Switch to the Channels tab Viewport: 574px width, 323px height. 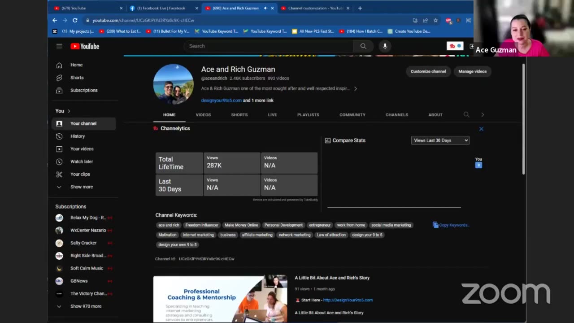(x=396, y=115)
